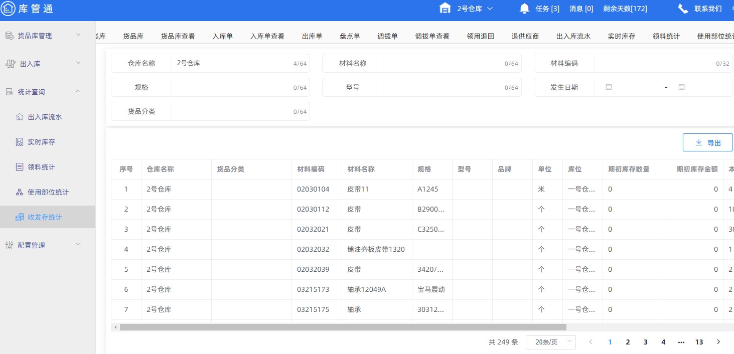
Task: Select material code 02030104 cell
Action: (317, 189)
